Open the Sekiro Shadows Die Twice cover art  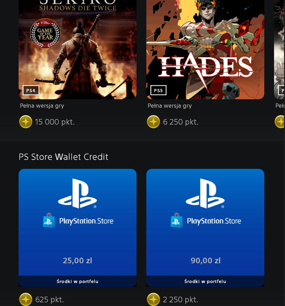pyautogui.click(x=77, y=50)
